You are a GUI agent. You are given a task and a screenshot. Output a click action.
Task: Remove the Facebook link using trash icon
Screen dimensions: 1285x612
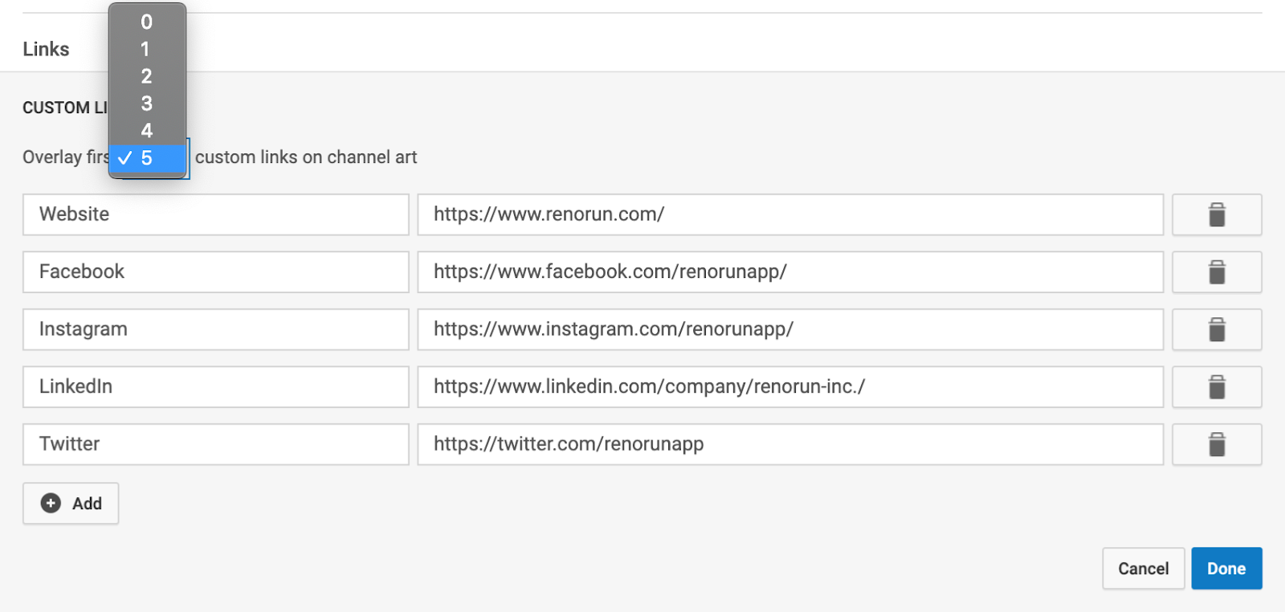coord(1216,271)
